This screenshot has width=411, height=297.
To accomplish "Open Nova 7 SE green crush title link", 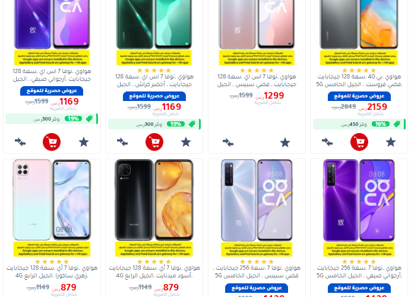I will coord(154,80).
